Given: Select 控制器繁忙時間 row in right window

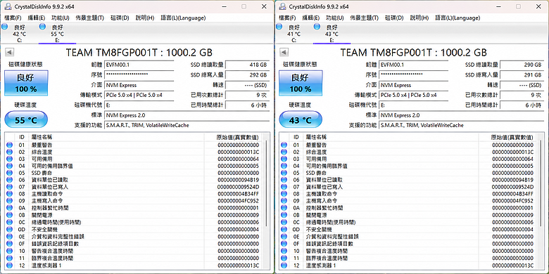Looking at the screenshot, I should coord(408,208).
